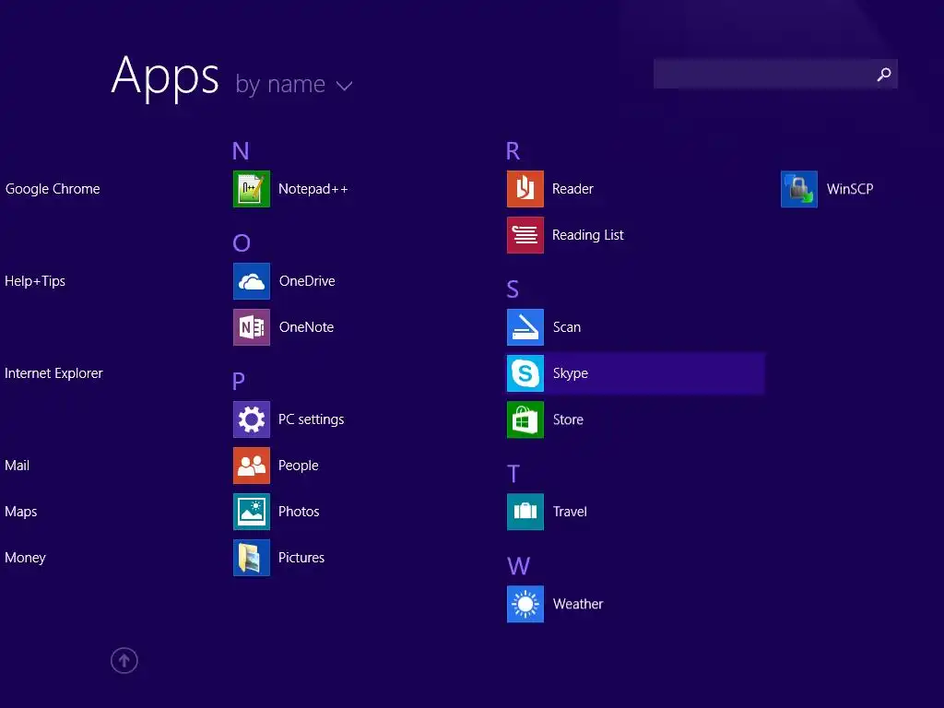
Task: Launch the Travel suitcase icon
Action: 525,511
